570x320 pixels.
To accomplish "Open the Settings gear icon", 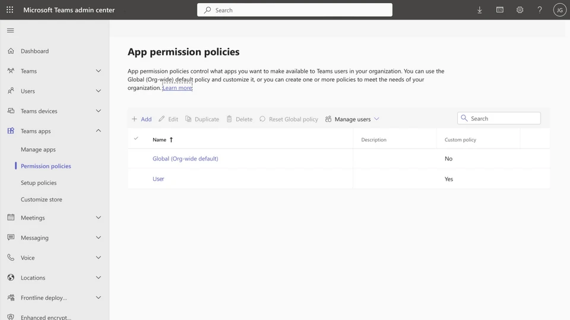I will pos(520,10).
